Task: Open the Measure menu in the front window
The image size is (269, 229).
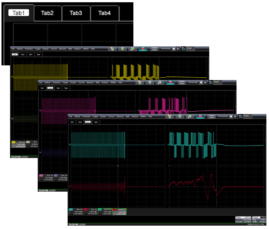Action: tap(120, 116)
